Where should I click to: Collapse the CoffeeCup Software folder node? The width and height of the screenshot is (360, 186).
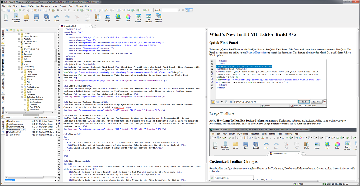point(22,97)
